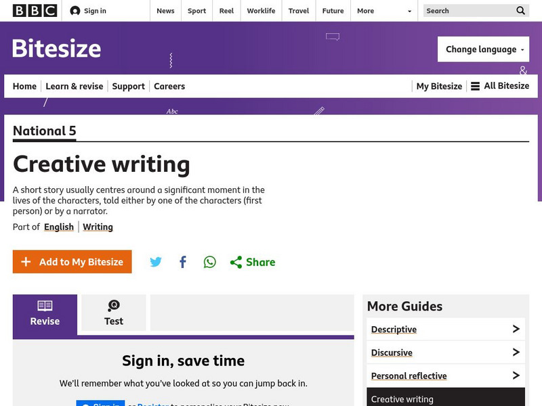This screenshot has height=406, width=542.
Task: Open Discursive guide chevron
Action: (516, 352)
